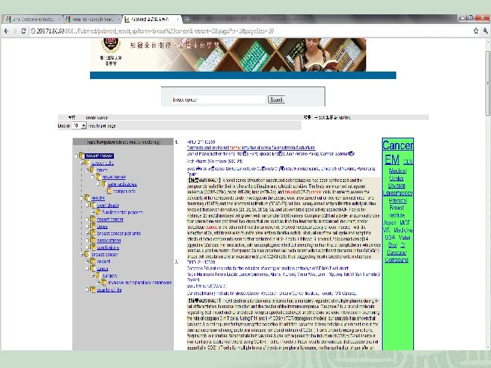Click folder icon beside 'compounds' node
The image size is (491, 368).
(x=109, y=191)
